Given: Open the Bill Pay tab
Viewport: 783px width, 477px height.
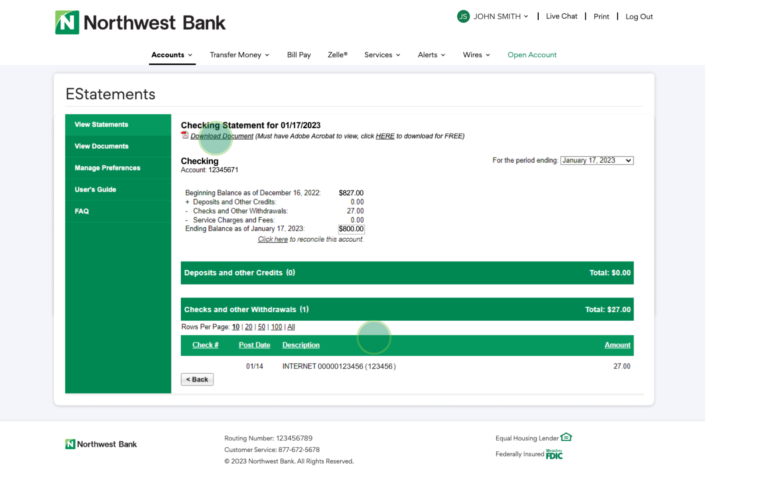Looking at the screenshot, I should [299, 55].
